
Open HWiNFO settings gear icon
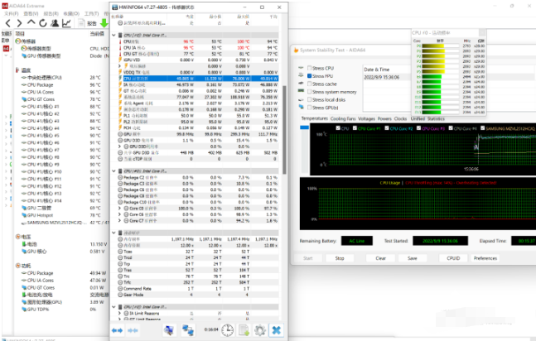(x=259, y=330)
